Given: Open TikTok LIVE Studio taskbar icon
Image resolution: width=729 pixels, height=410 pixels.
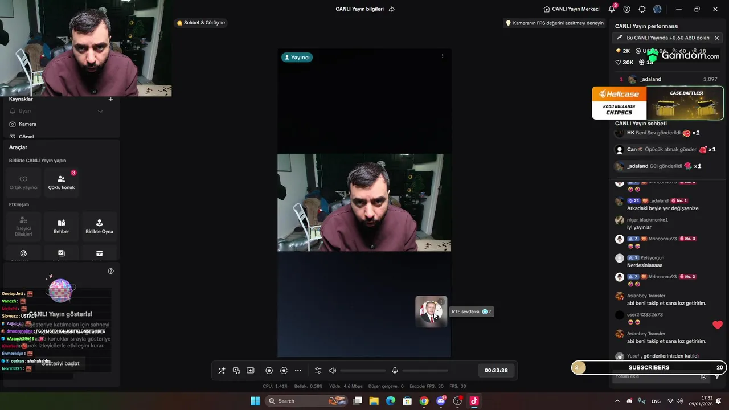Looking at the screenshot, I should click(x=474, y=401).
